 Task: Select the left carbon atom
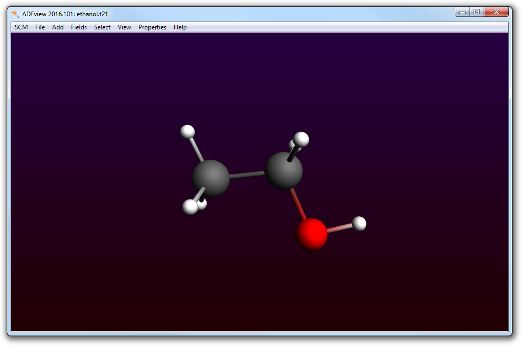click(210, 179)
